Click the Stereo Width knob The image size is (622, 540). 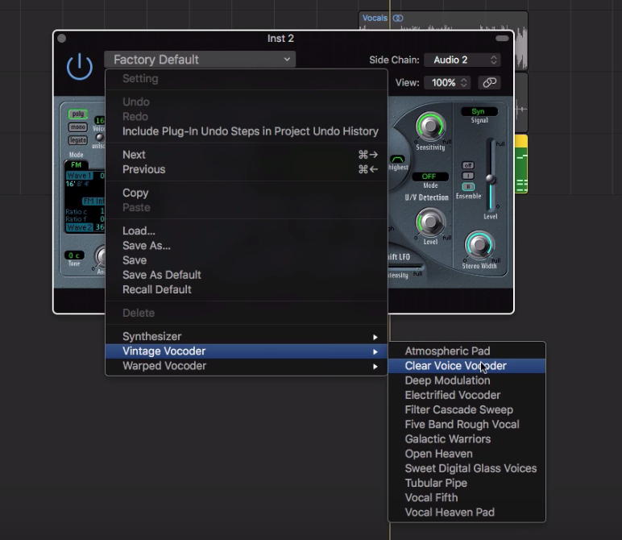tap(479, 245)
